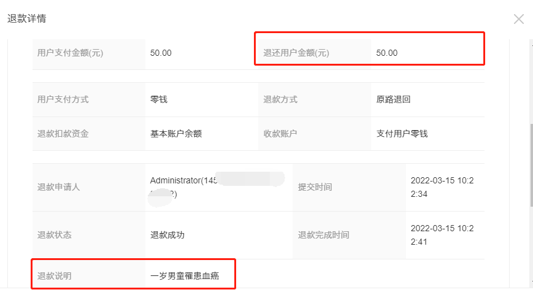Click the 提交时间 timestamp ending in 2:34
The width and height of the screenshot is (533, 295).
[x=442, y=187]
